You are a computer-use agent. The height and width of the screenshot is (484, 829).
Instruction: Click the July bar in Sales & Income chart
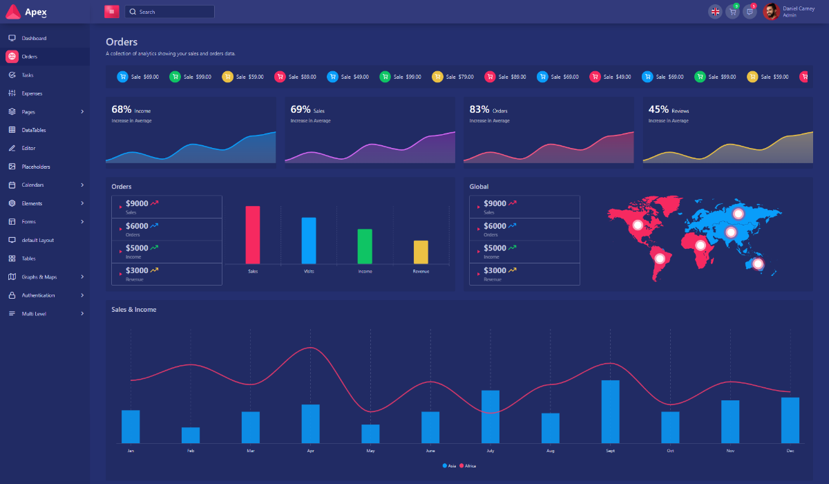coord(490,417)
